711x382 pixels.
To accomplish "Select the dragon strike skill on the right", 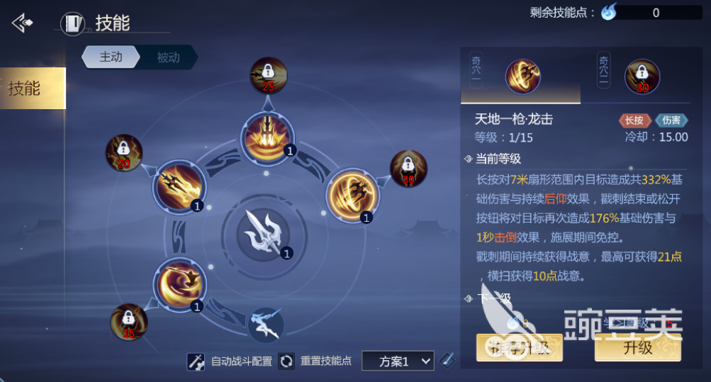I will tap(352, 196).
